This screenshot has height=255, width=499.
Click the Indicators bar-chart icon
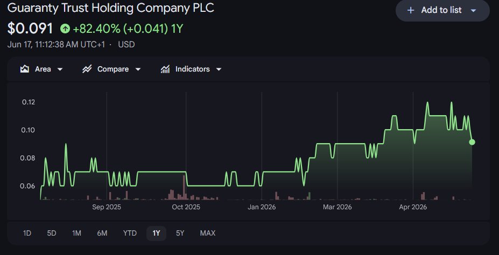[x=165, y=69]
